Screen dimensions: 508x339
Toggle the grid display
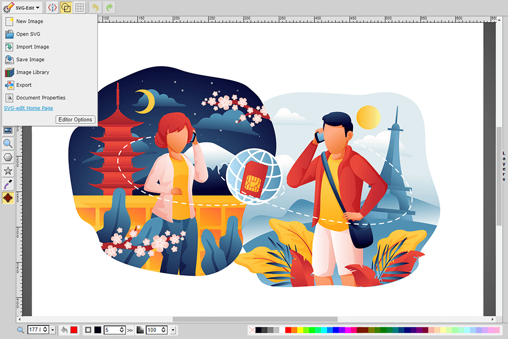point(79,7)
